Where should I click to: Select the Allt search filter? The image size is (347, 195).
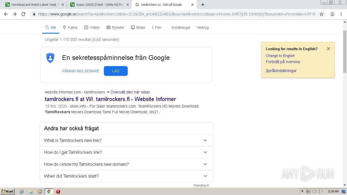tap(51, 27)
